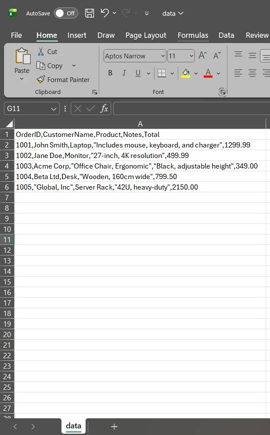Click the Insert Function fx icon
Screen dimensions: 270x435
coord(104,108)
